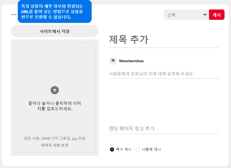Click the 랜딩 페이지 링크 추가 field
The image size is (231, 168).
click(164, 128)
